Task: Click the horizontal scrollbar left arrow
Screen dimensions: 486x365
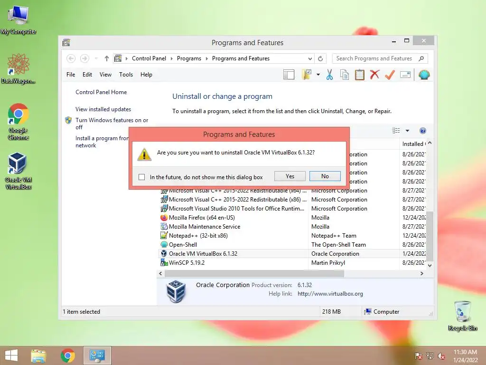Action: click(160, 273)
